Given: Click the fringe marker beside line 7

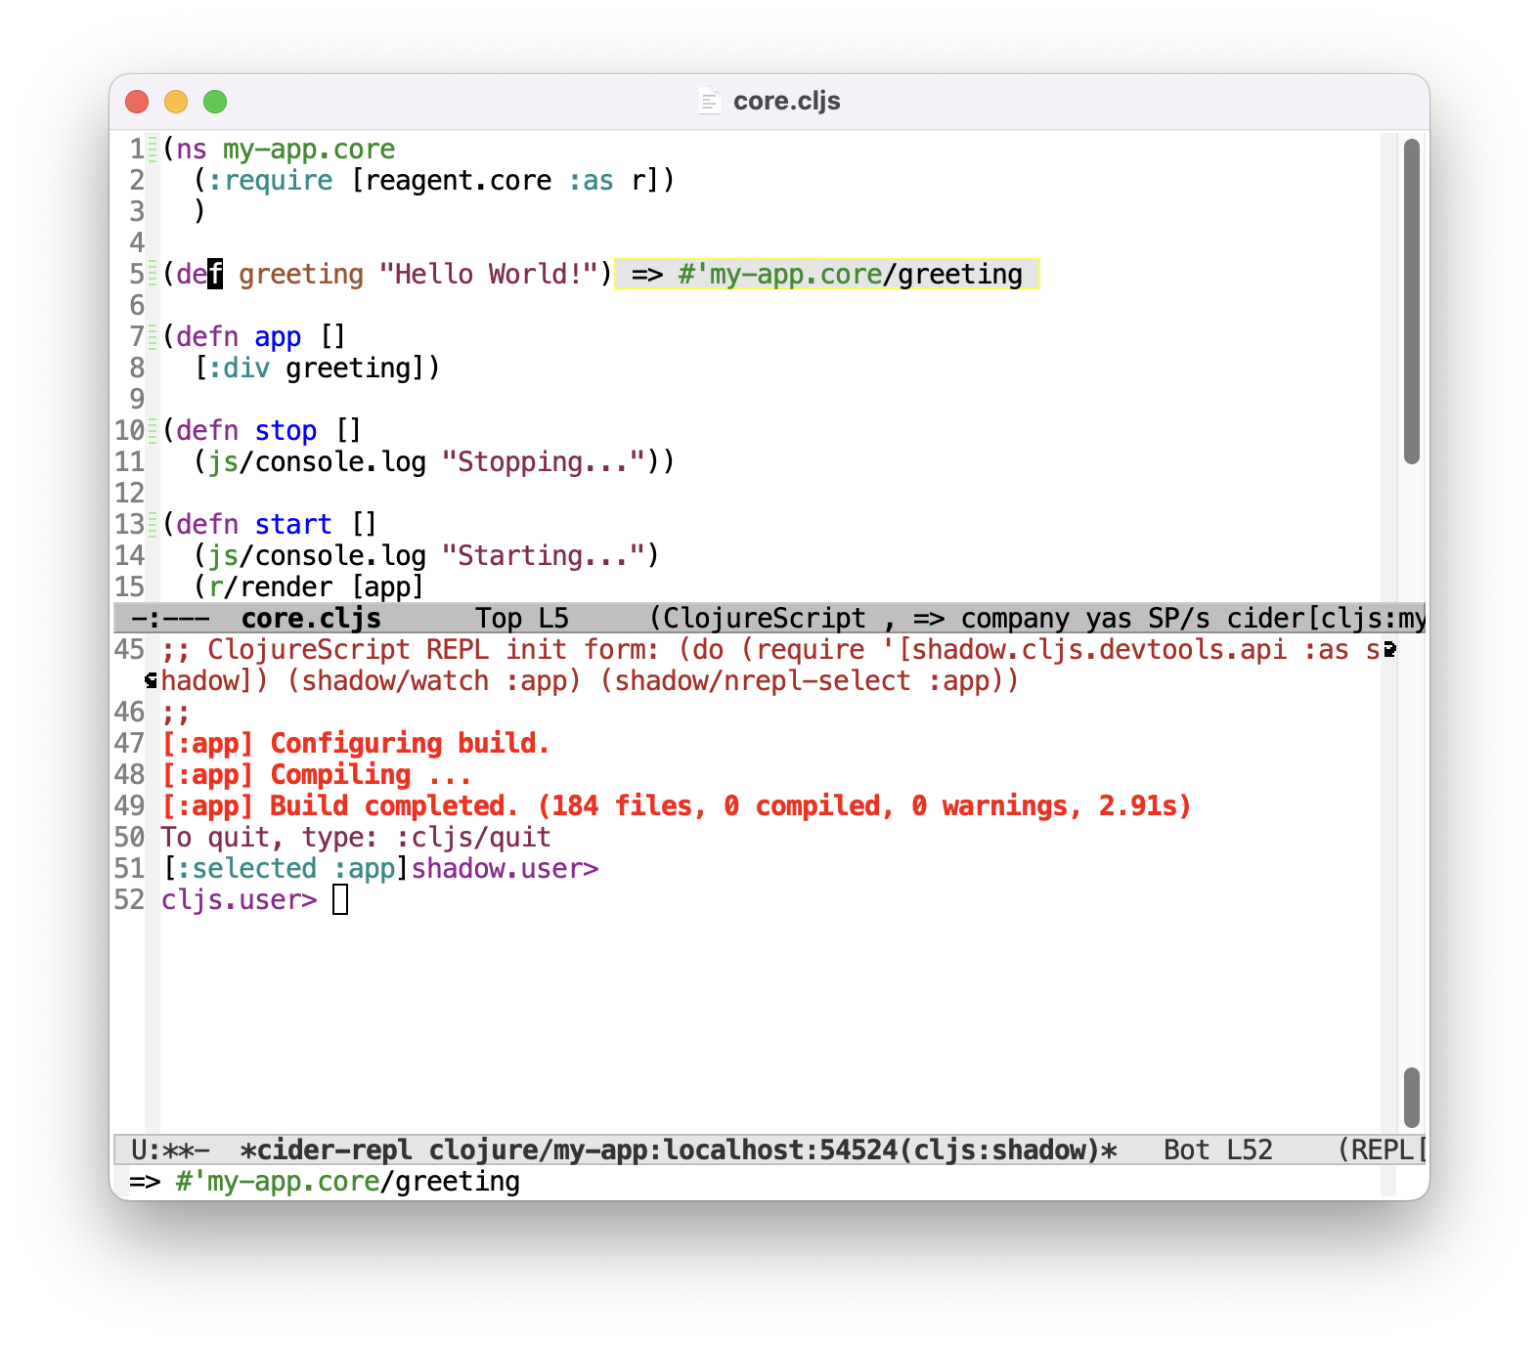Looking at the screenshot, I should tap(153, 336).
